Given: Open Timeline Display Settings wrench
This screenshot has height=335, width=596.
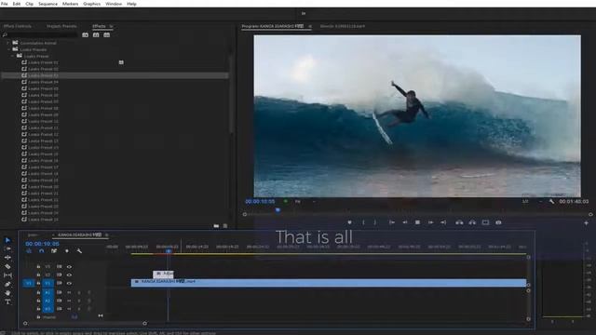Looking at the screenshot, I should coord(79,251).
